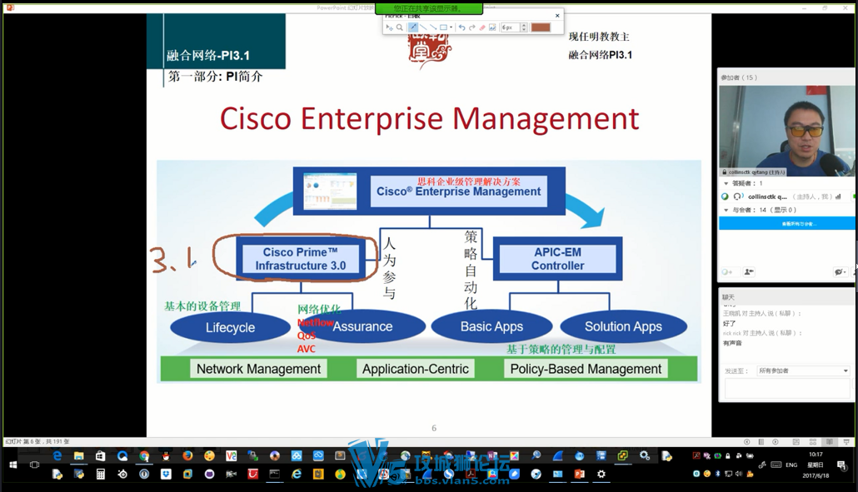Redo the whiteboard stroke
858x492 pixels.
[x=471, y=27]
